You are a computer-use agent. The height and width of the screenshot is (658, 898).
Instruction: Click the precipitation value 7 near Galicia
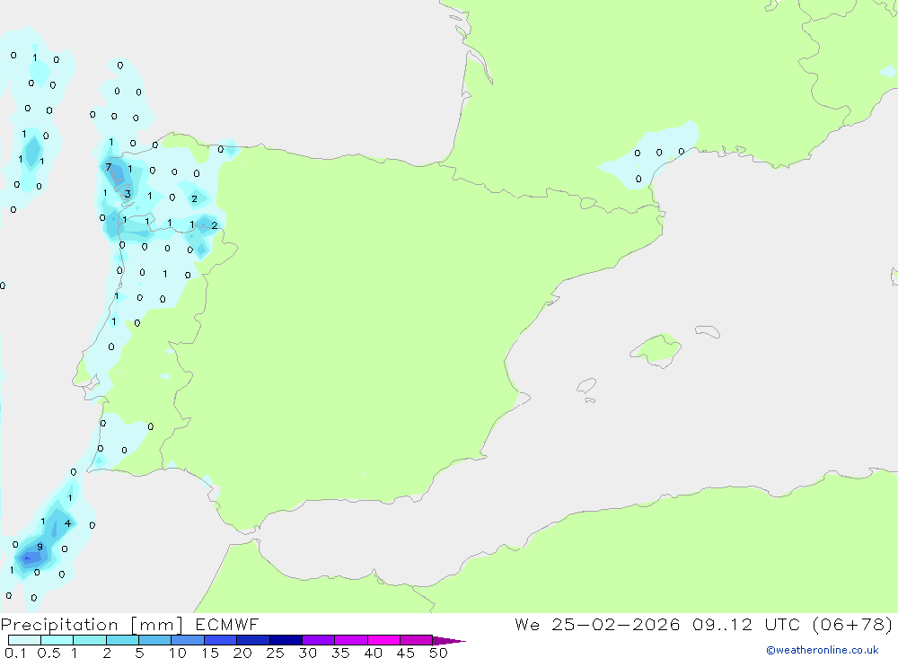point(109,167)
